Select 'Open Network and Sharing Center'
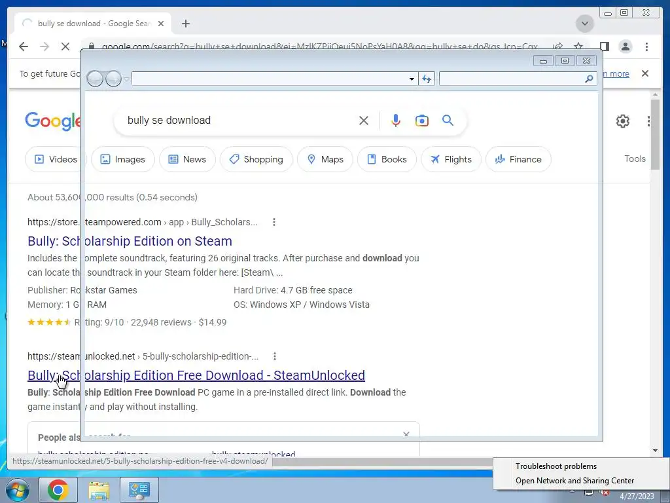 pyautogui.click(x=574, y=481)
